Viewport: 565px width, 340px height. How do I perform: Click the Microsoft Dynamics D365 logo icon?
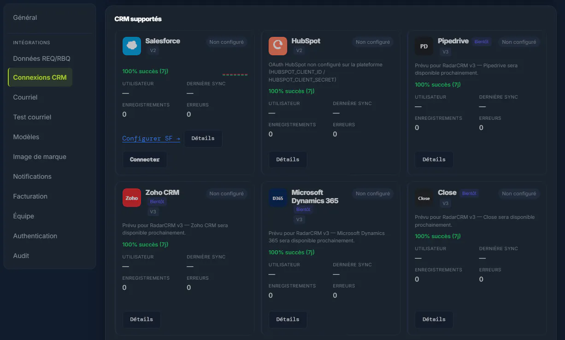pyautogui.click(x=278, y=198)
